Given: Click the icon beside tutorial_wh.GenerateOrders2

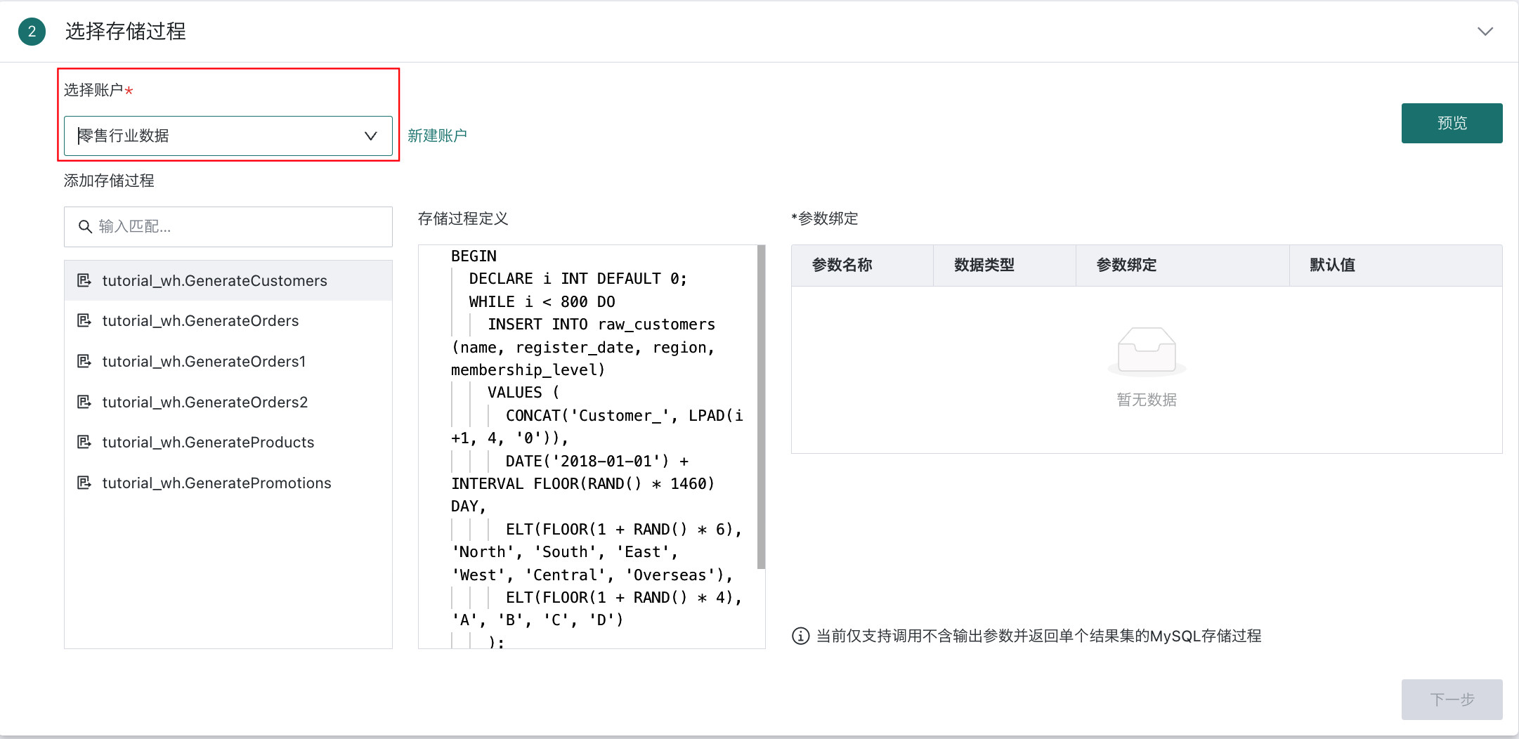Looking at the screenshot, I should pos(84,402).
